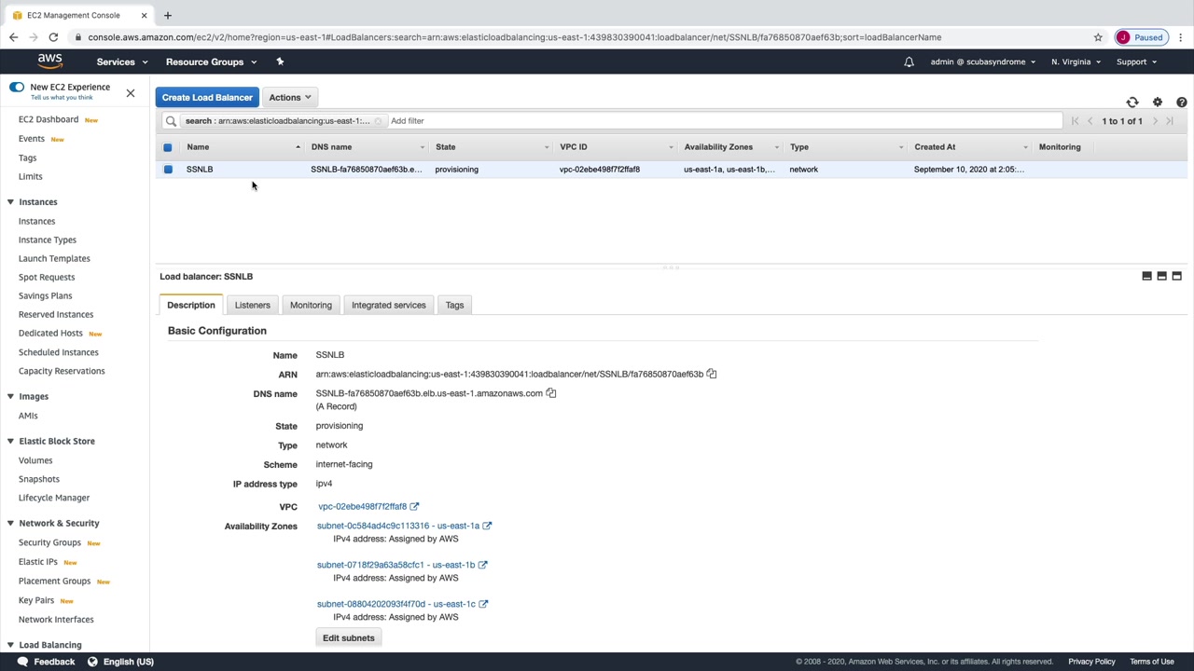
Task: Click the Edit subnets button
Action: [x=349, y=638]
